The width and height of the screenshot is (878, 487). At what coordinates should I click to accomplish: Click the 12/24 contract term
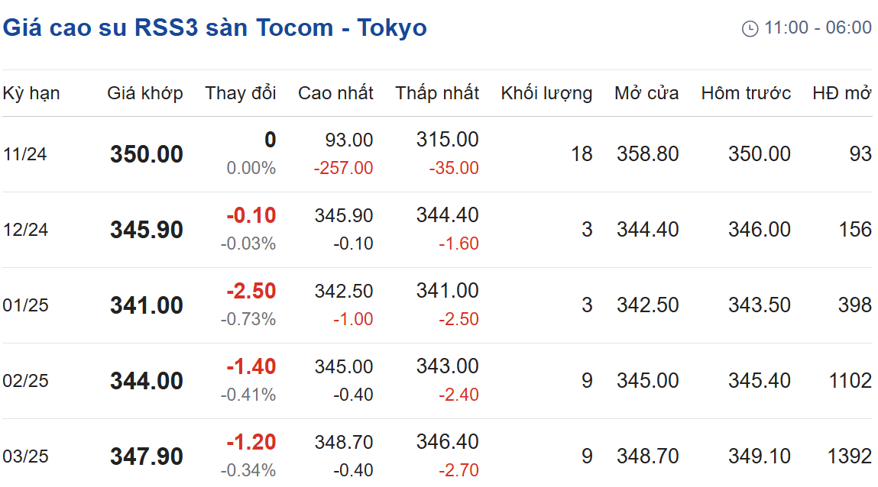(x=25, y=230)
